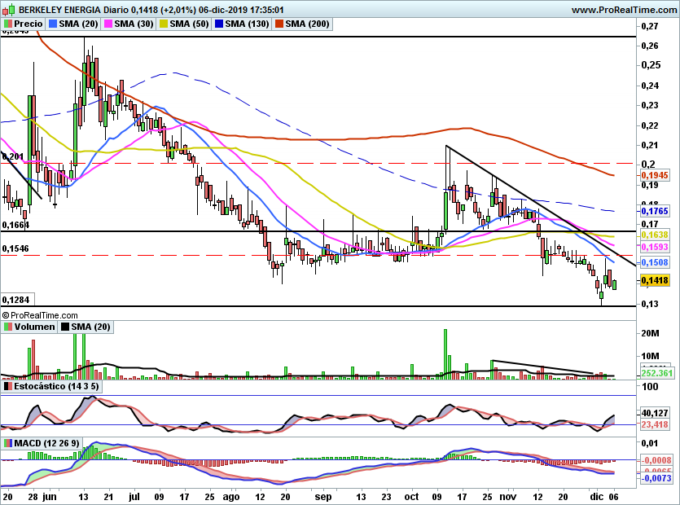Viewport: 680px width, 505px height.
Task: Click the MACD value -0,0073
Action: coord(656,479)
